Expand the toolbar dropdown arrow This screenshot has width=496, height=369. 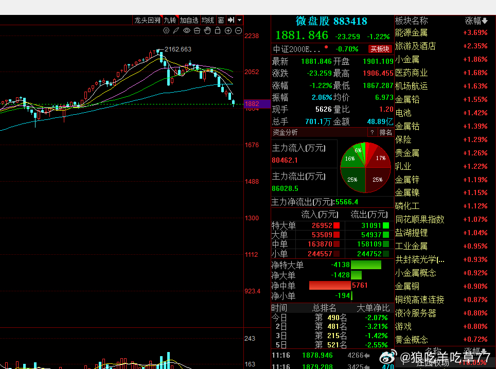coord(239,20)
